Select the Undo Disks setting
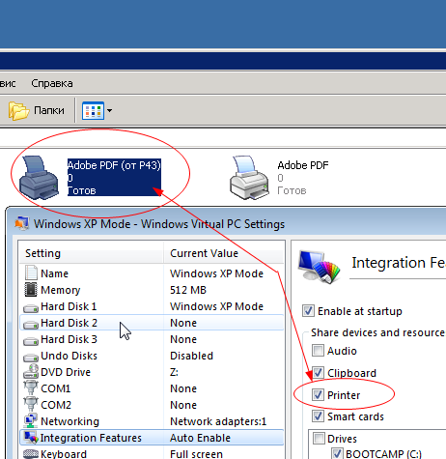 click(x=152, y=356)
